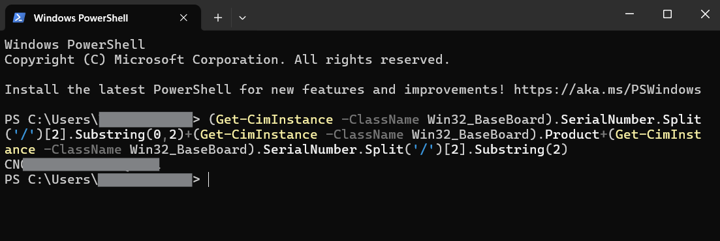Click the Copyright Microsoft Corporation line
This screenshot has height=241, width=720.
click(227, 59)
